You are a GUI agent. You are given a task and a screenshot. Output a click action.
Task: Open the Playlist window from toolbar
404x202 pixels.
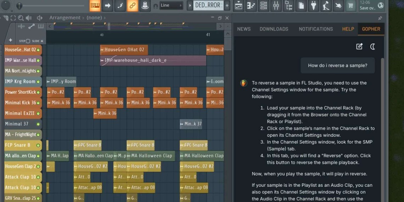pyautogui.click(x=239, y=5)
